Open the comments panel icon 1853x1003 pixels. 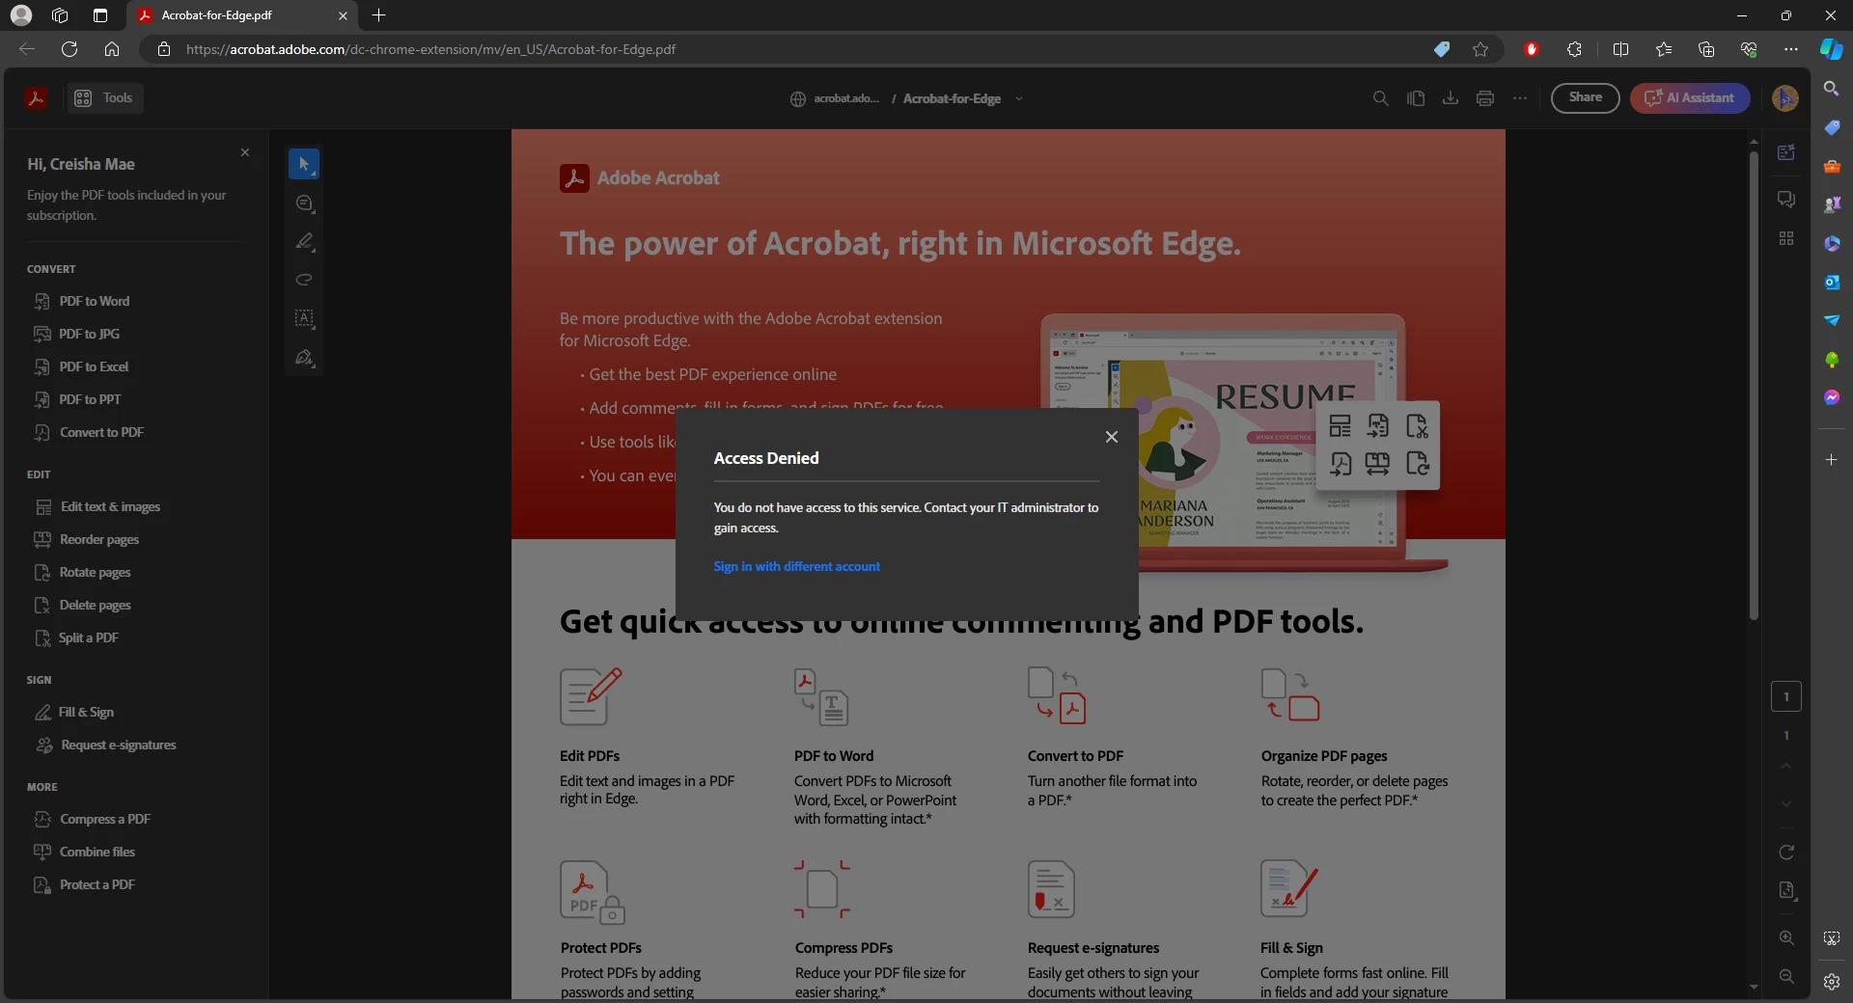pos(1786,199)
